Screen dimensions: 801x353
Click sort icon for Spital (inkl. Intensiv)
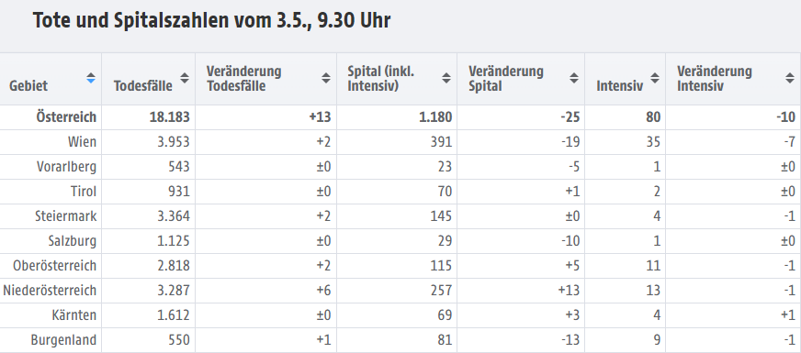point(446,78)
